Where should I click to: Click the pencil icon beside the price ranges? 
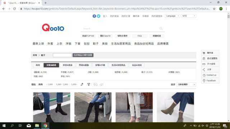pos(82,85)
